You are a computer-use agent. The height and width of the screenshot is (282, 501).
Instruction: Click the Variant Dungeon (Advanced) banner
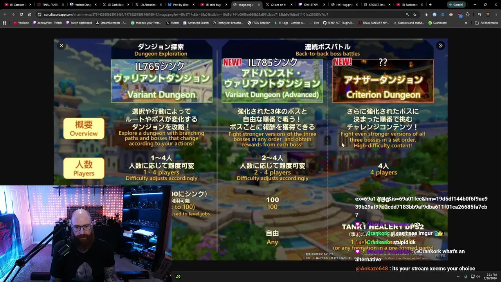coord(272,81)
